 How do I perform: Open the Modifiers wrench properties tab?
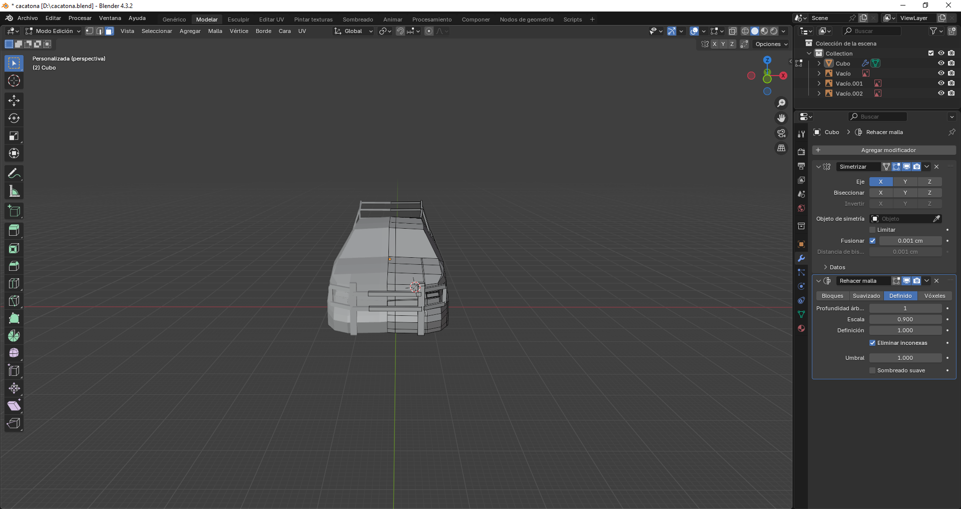click(x=801, y=258)
